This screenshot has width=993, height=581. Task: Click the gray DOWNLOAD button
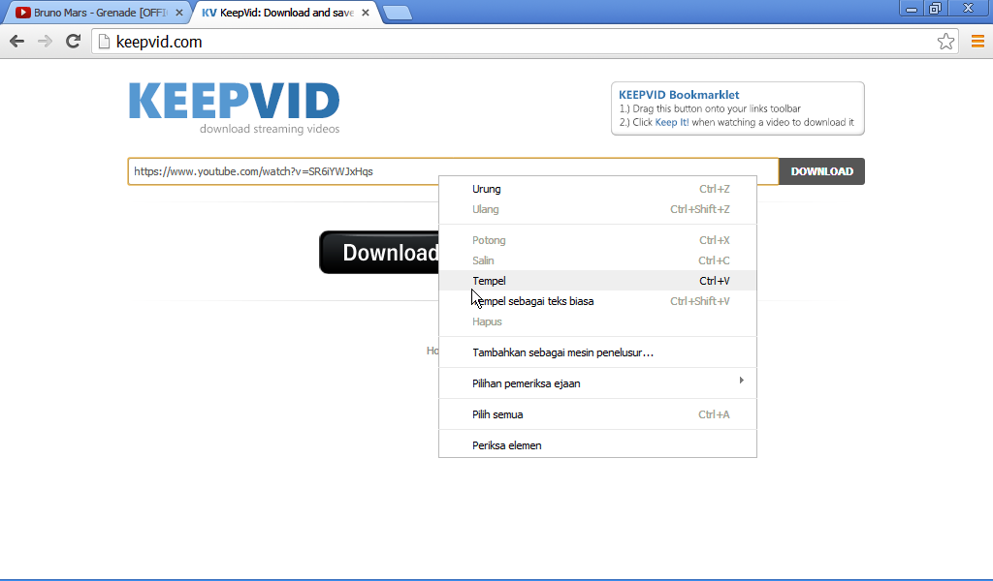point(821,171)
